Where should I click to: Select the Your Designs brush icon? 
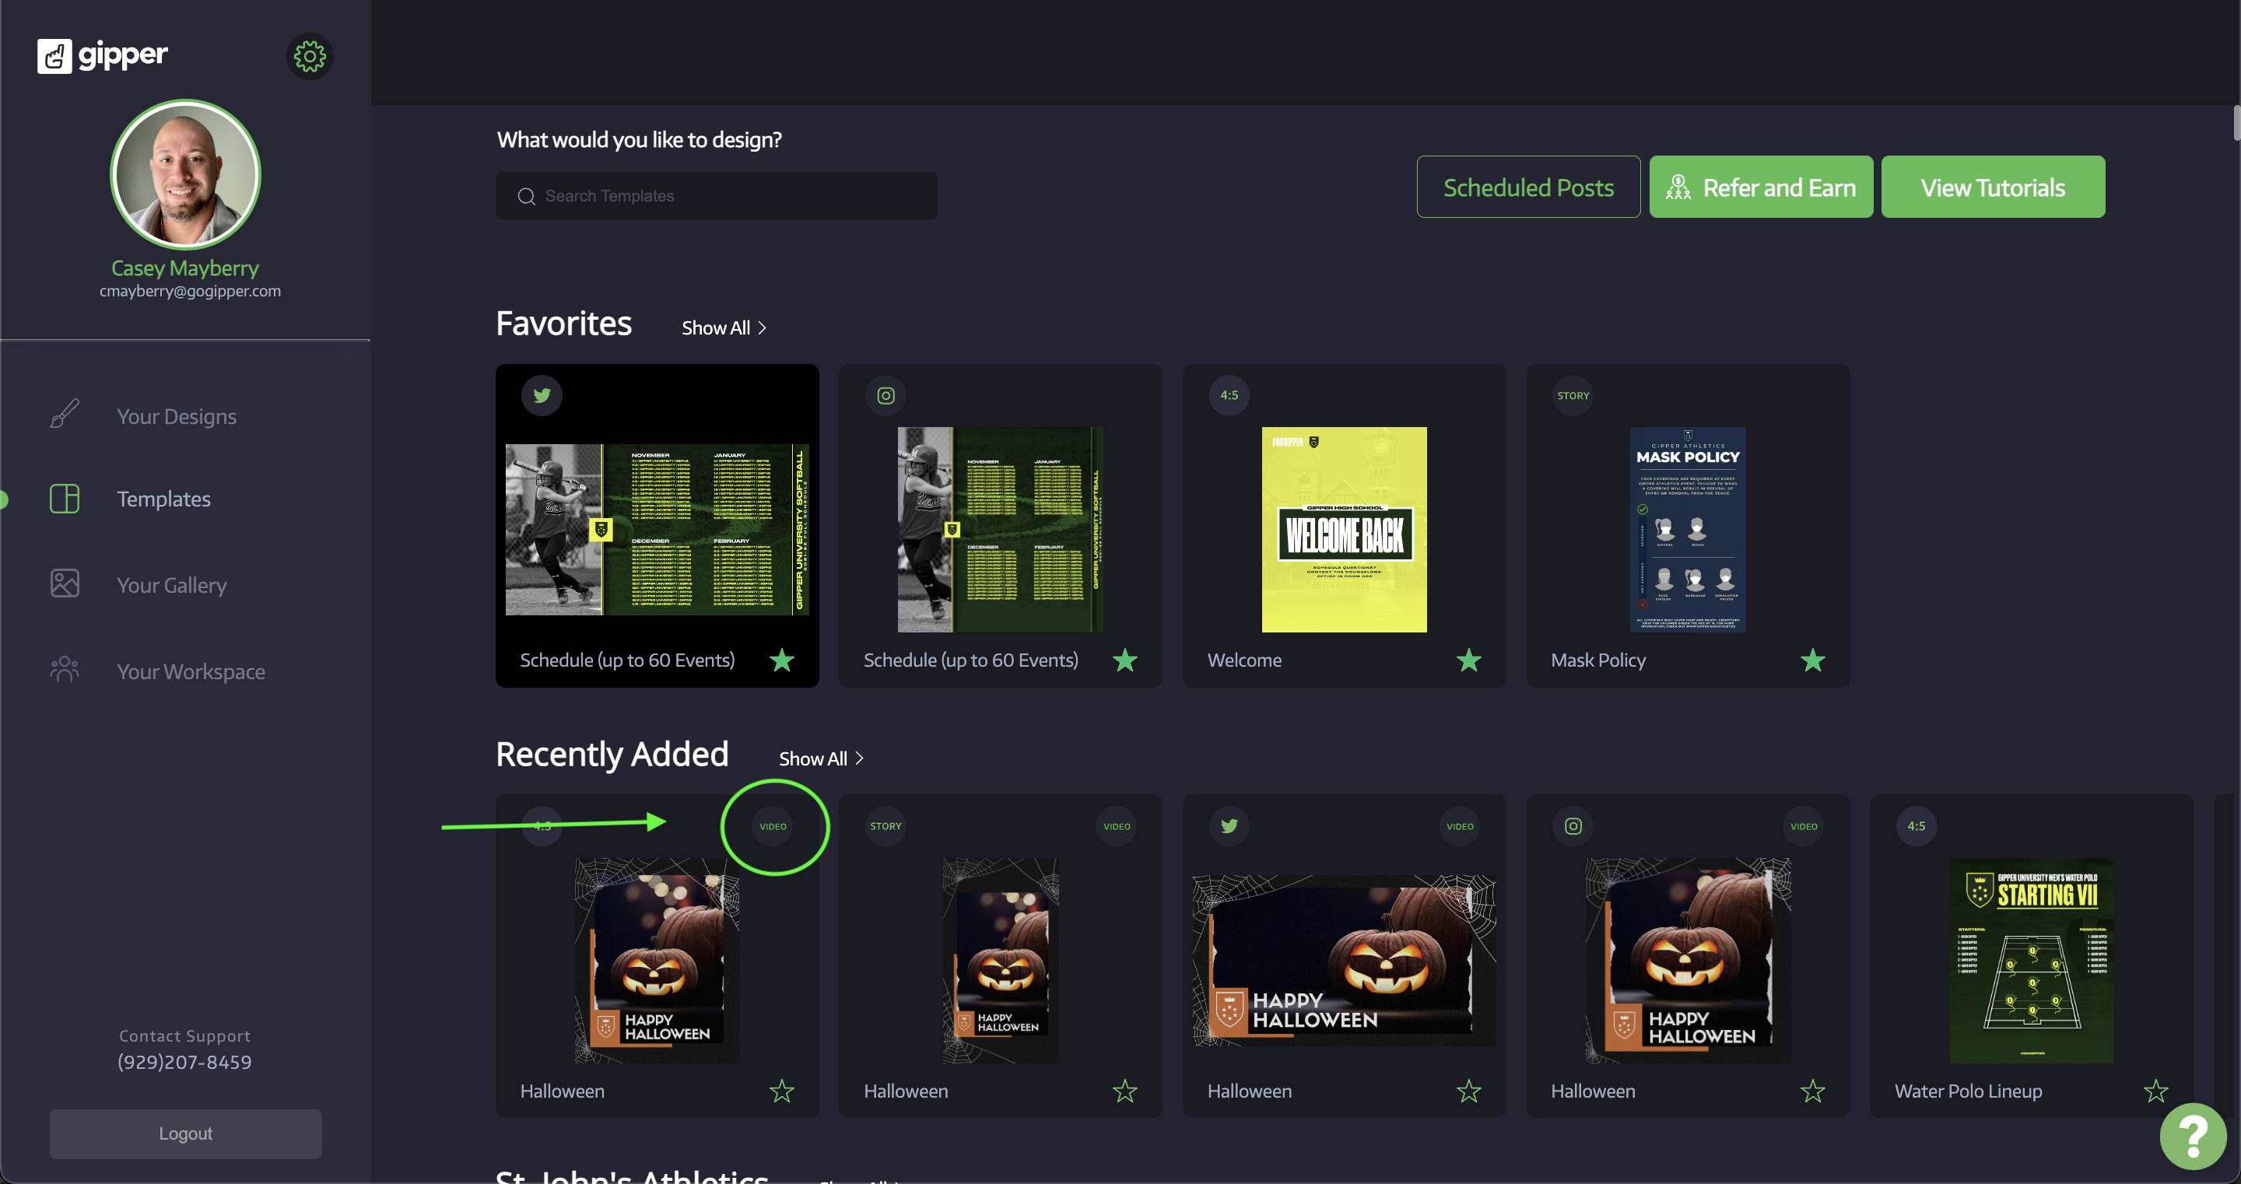point(65,414)
